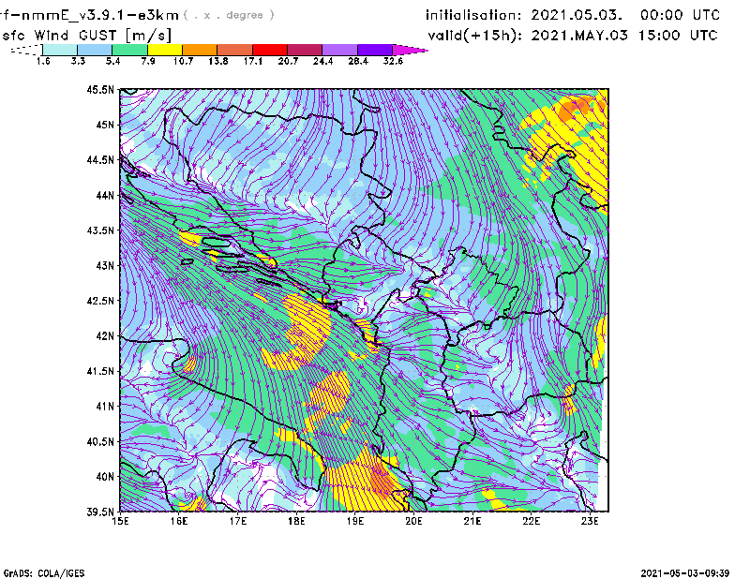This screenshot has width=750, height=579.
Task: Click the legend value '24.4'
Action: pyautogui.click(x=322, y=61)
